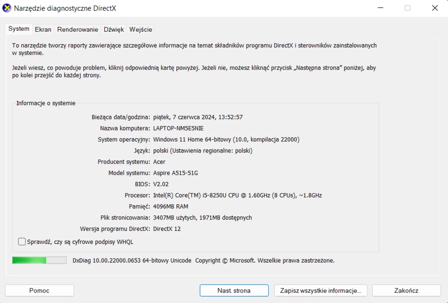The image size is (448, 303).
Task: Go to the Wejście tab
Action: [x=141, y=29]
